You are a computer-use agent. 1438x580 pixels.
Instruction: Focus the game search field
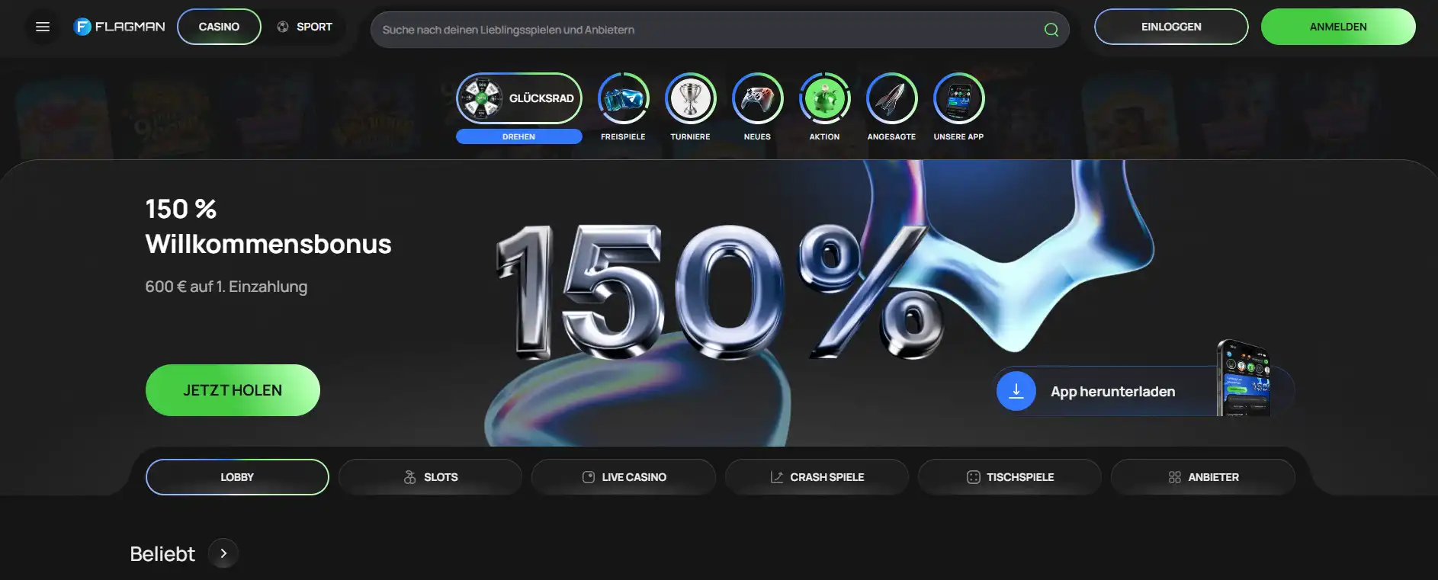coord(720,30)
